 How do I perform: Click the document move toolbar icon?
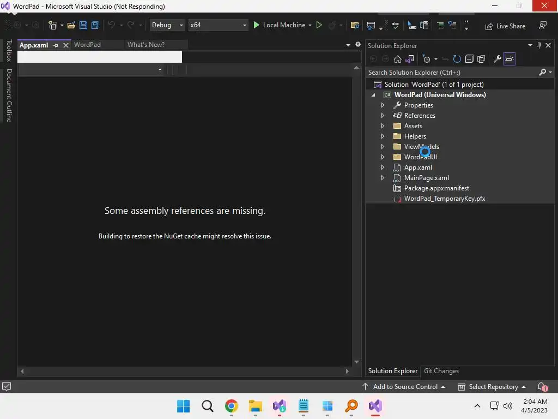424,25
